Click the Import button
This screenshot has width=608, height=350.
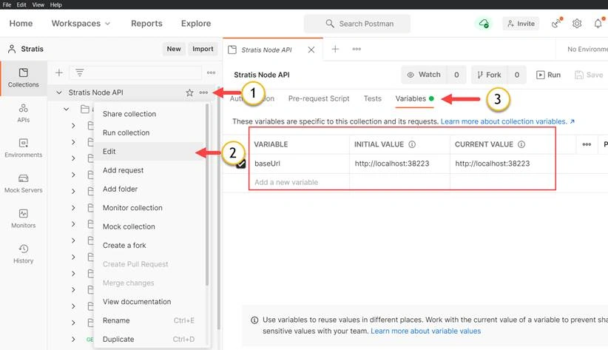pyautogui.click(x=203, y=49)
